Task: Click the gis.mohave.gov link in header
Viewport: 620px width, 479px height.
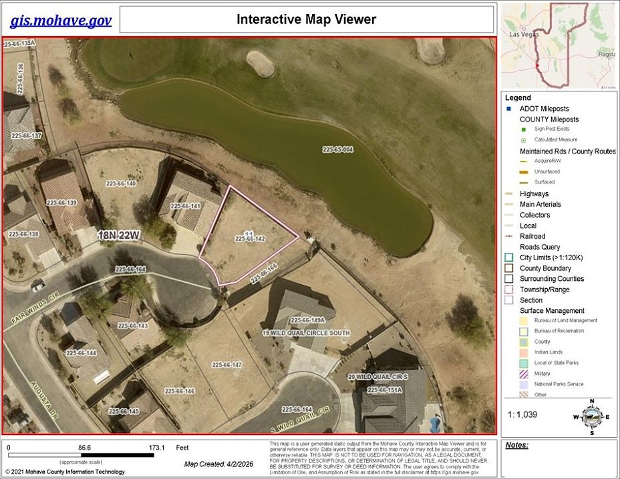Action: pos(61,21)
